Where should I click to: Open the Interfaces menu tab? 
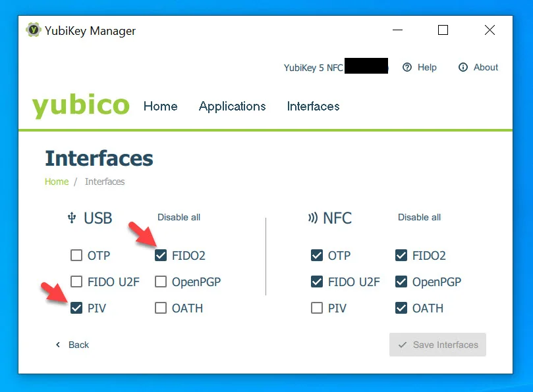pos(313,107)
